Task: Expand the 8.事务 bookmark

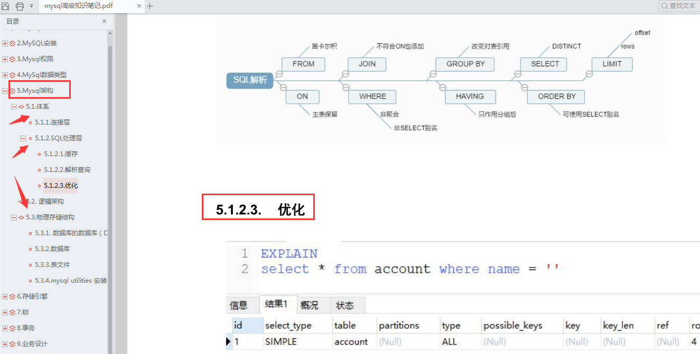Action: [5, 328]
